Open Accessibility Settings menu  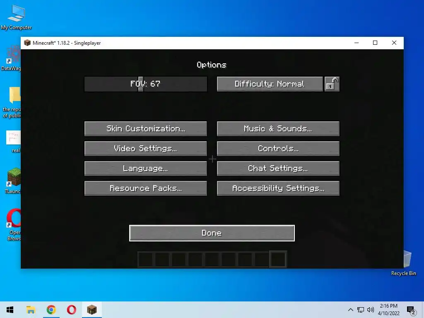click(278, 188)
